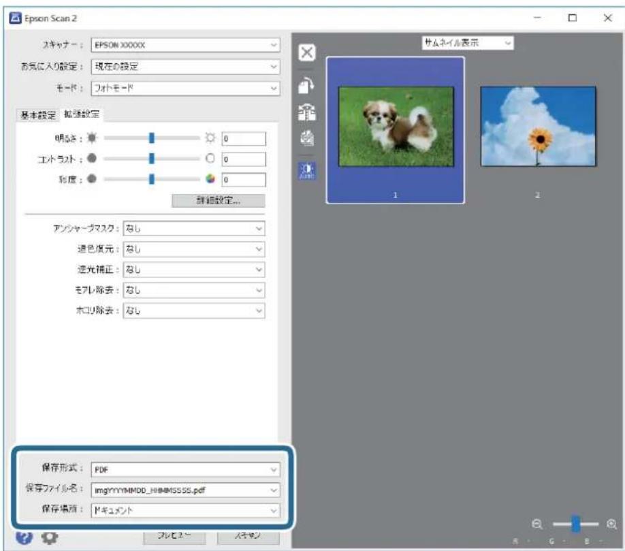Open the お気に入り設定 dropdown
This screenshot has width=625, height=551.
pos(185,67)
